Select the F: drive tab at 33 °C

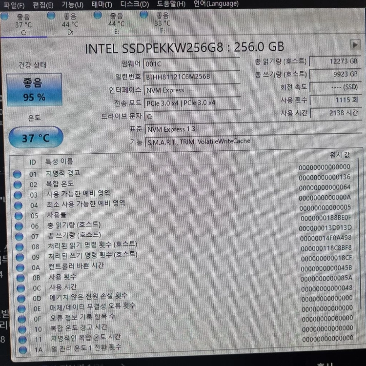point(163,23)
